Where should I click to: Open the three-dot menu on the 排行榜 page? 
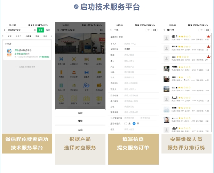coord(201,30)
